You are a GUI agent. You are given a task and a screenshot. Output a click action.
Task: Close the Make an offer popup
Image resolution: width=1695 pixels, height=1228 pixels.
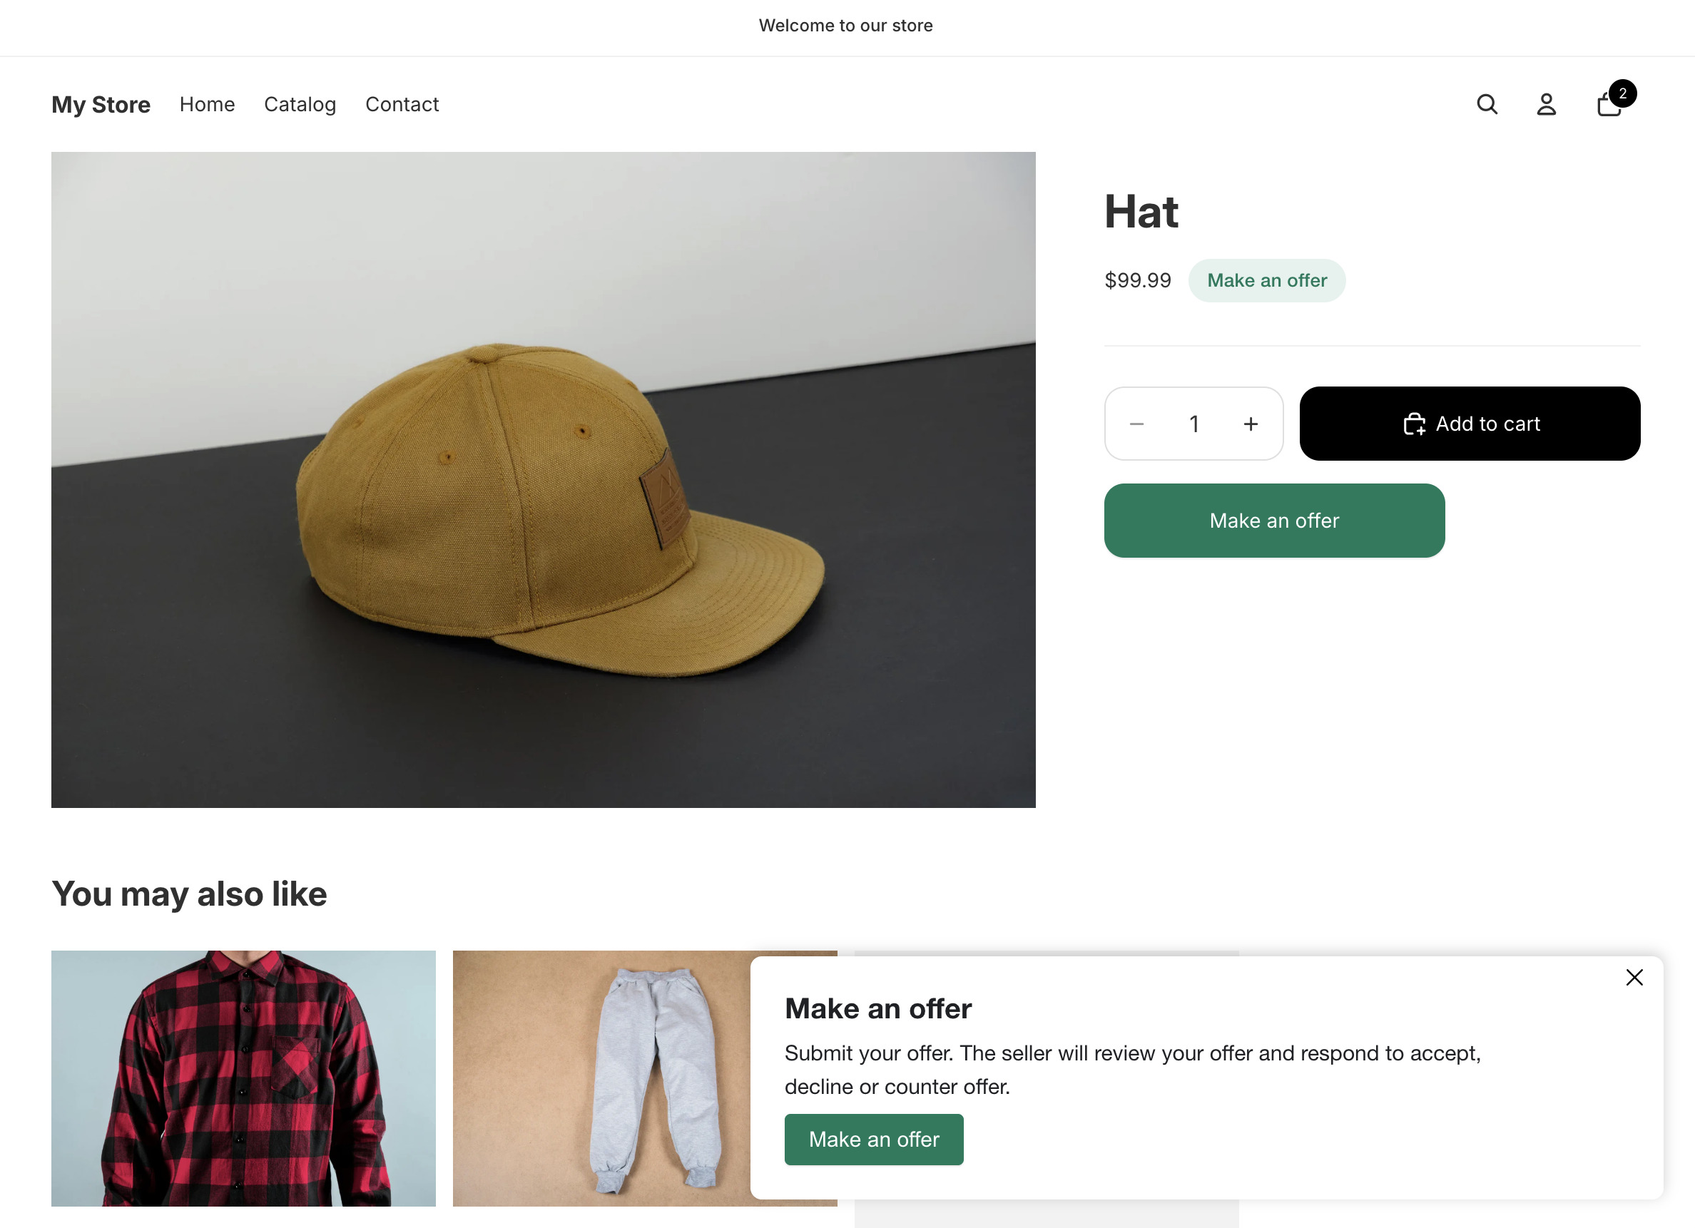1634,978
